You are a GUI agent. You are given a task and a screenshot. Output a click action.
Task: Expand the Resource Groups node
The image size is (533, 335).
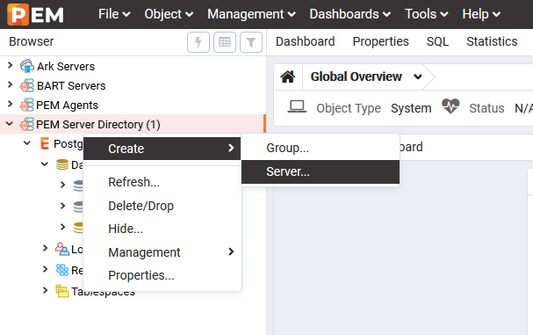pyautogui.click(x=45, y=269)
